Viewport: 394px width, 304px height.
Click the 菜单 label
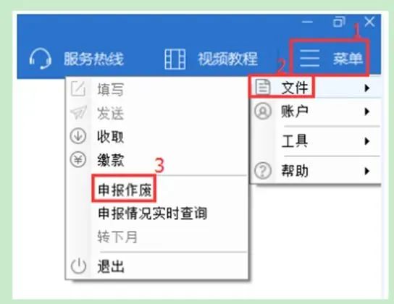tap(348, 59)
